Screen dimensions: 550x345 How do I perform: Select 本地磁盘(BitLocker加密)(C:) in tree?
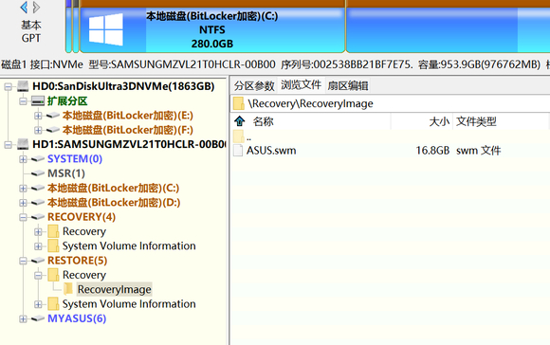[113, 189]
